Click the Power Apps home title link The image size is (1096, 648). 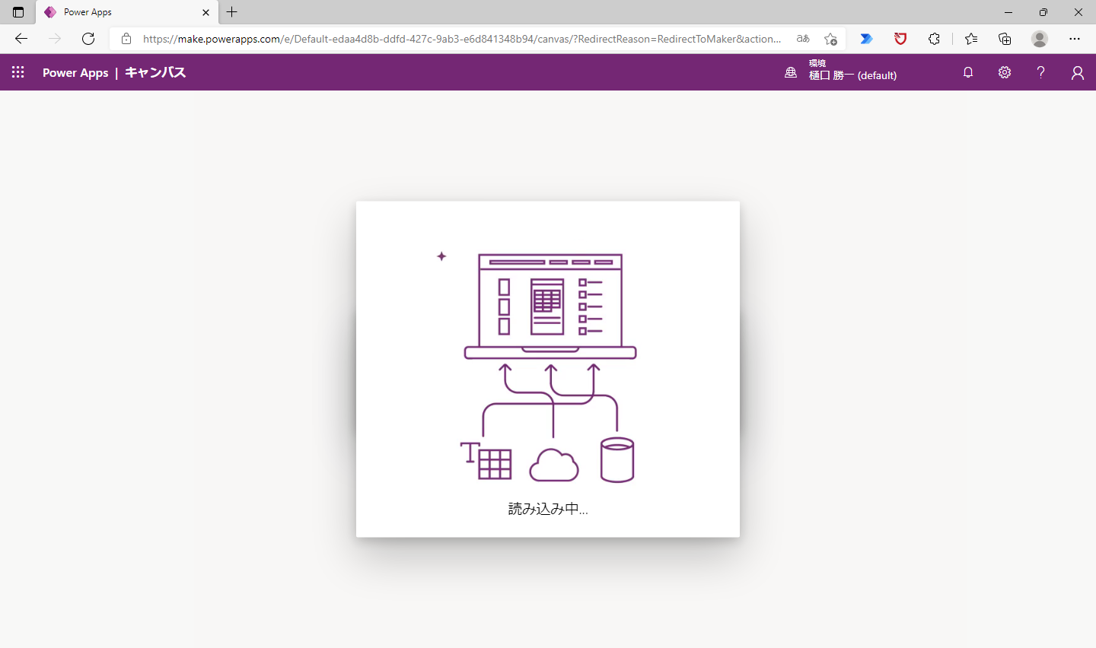[x=75, y=73]
